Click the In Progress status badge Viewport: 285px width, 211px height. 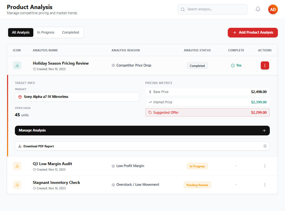tap(197, 166)
